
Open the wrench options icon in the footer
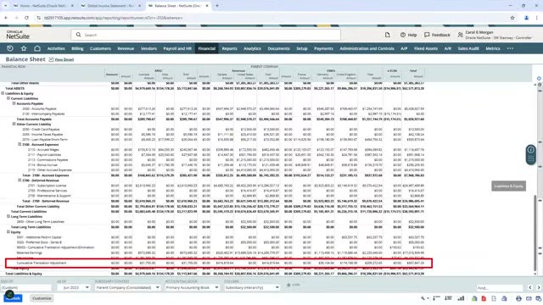pyautogui.click(x=424, y=298)
